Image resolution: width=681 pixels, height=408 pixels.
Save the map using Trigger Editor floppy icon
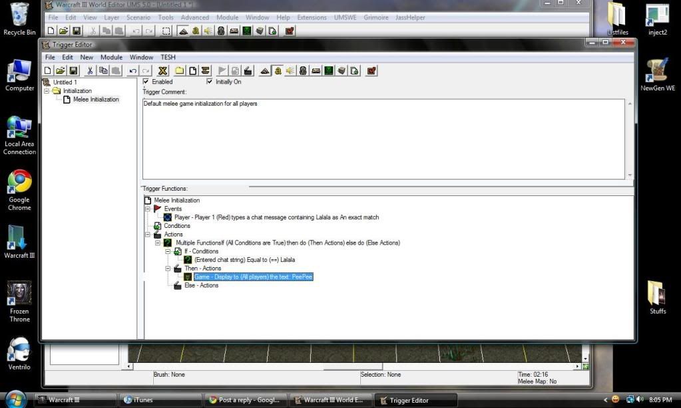coord(73,70)
